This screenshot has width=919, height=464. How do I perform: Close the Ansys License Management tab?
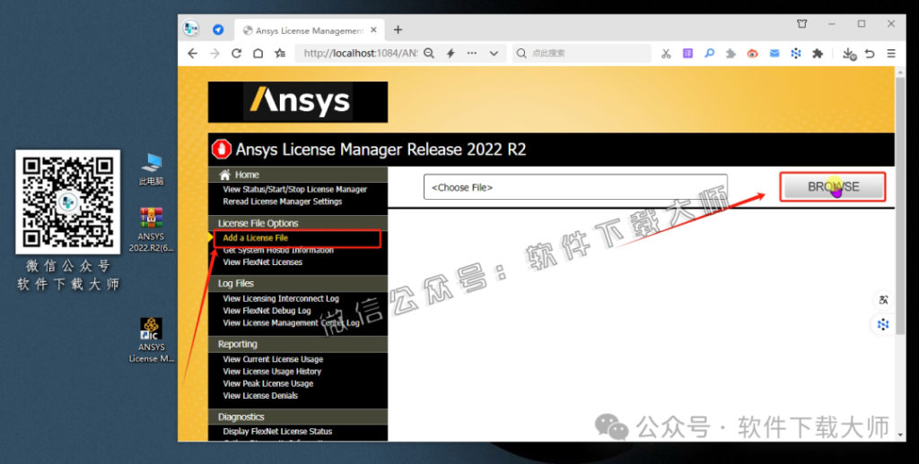tap(374, 30)
